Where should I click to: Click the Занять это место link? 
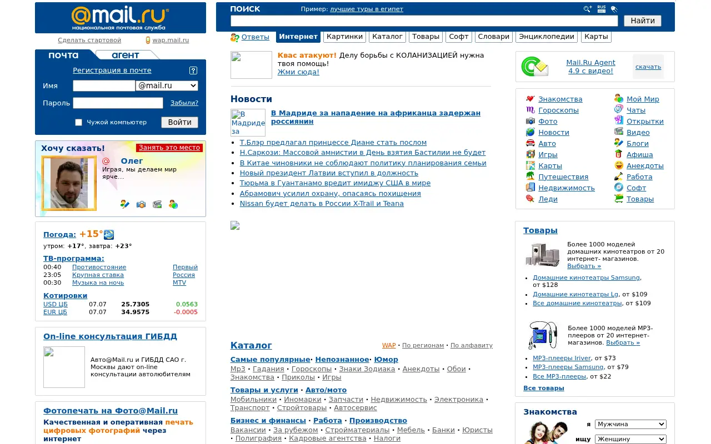point(169,148)
